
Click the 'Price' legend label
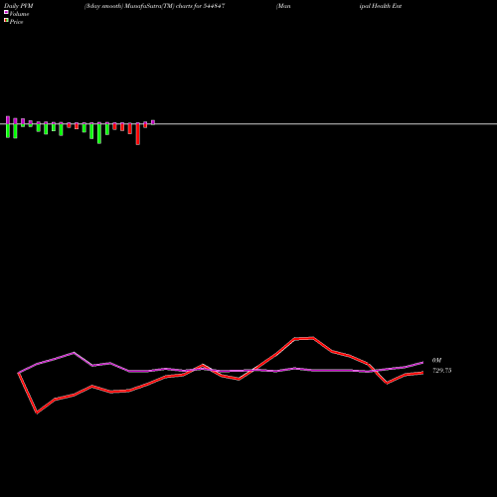16,22
